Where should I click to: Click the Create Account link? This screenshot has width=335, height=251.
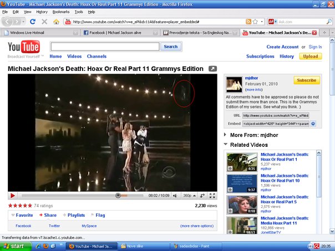(x=282, y=47)
